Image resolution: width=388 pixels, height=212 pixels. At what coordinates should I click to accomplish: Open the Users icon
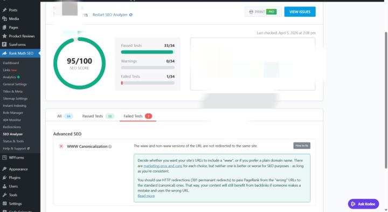pos(4,186)
